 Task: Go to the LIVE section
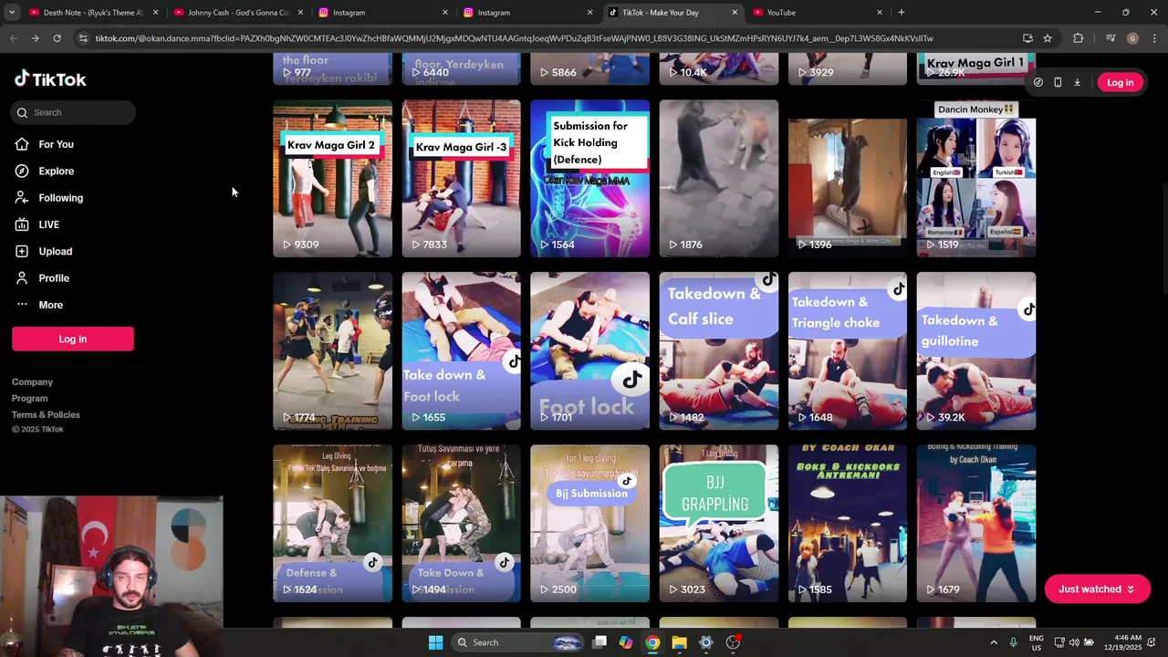coord(37,224)
